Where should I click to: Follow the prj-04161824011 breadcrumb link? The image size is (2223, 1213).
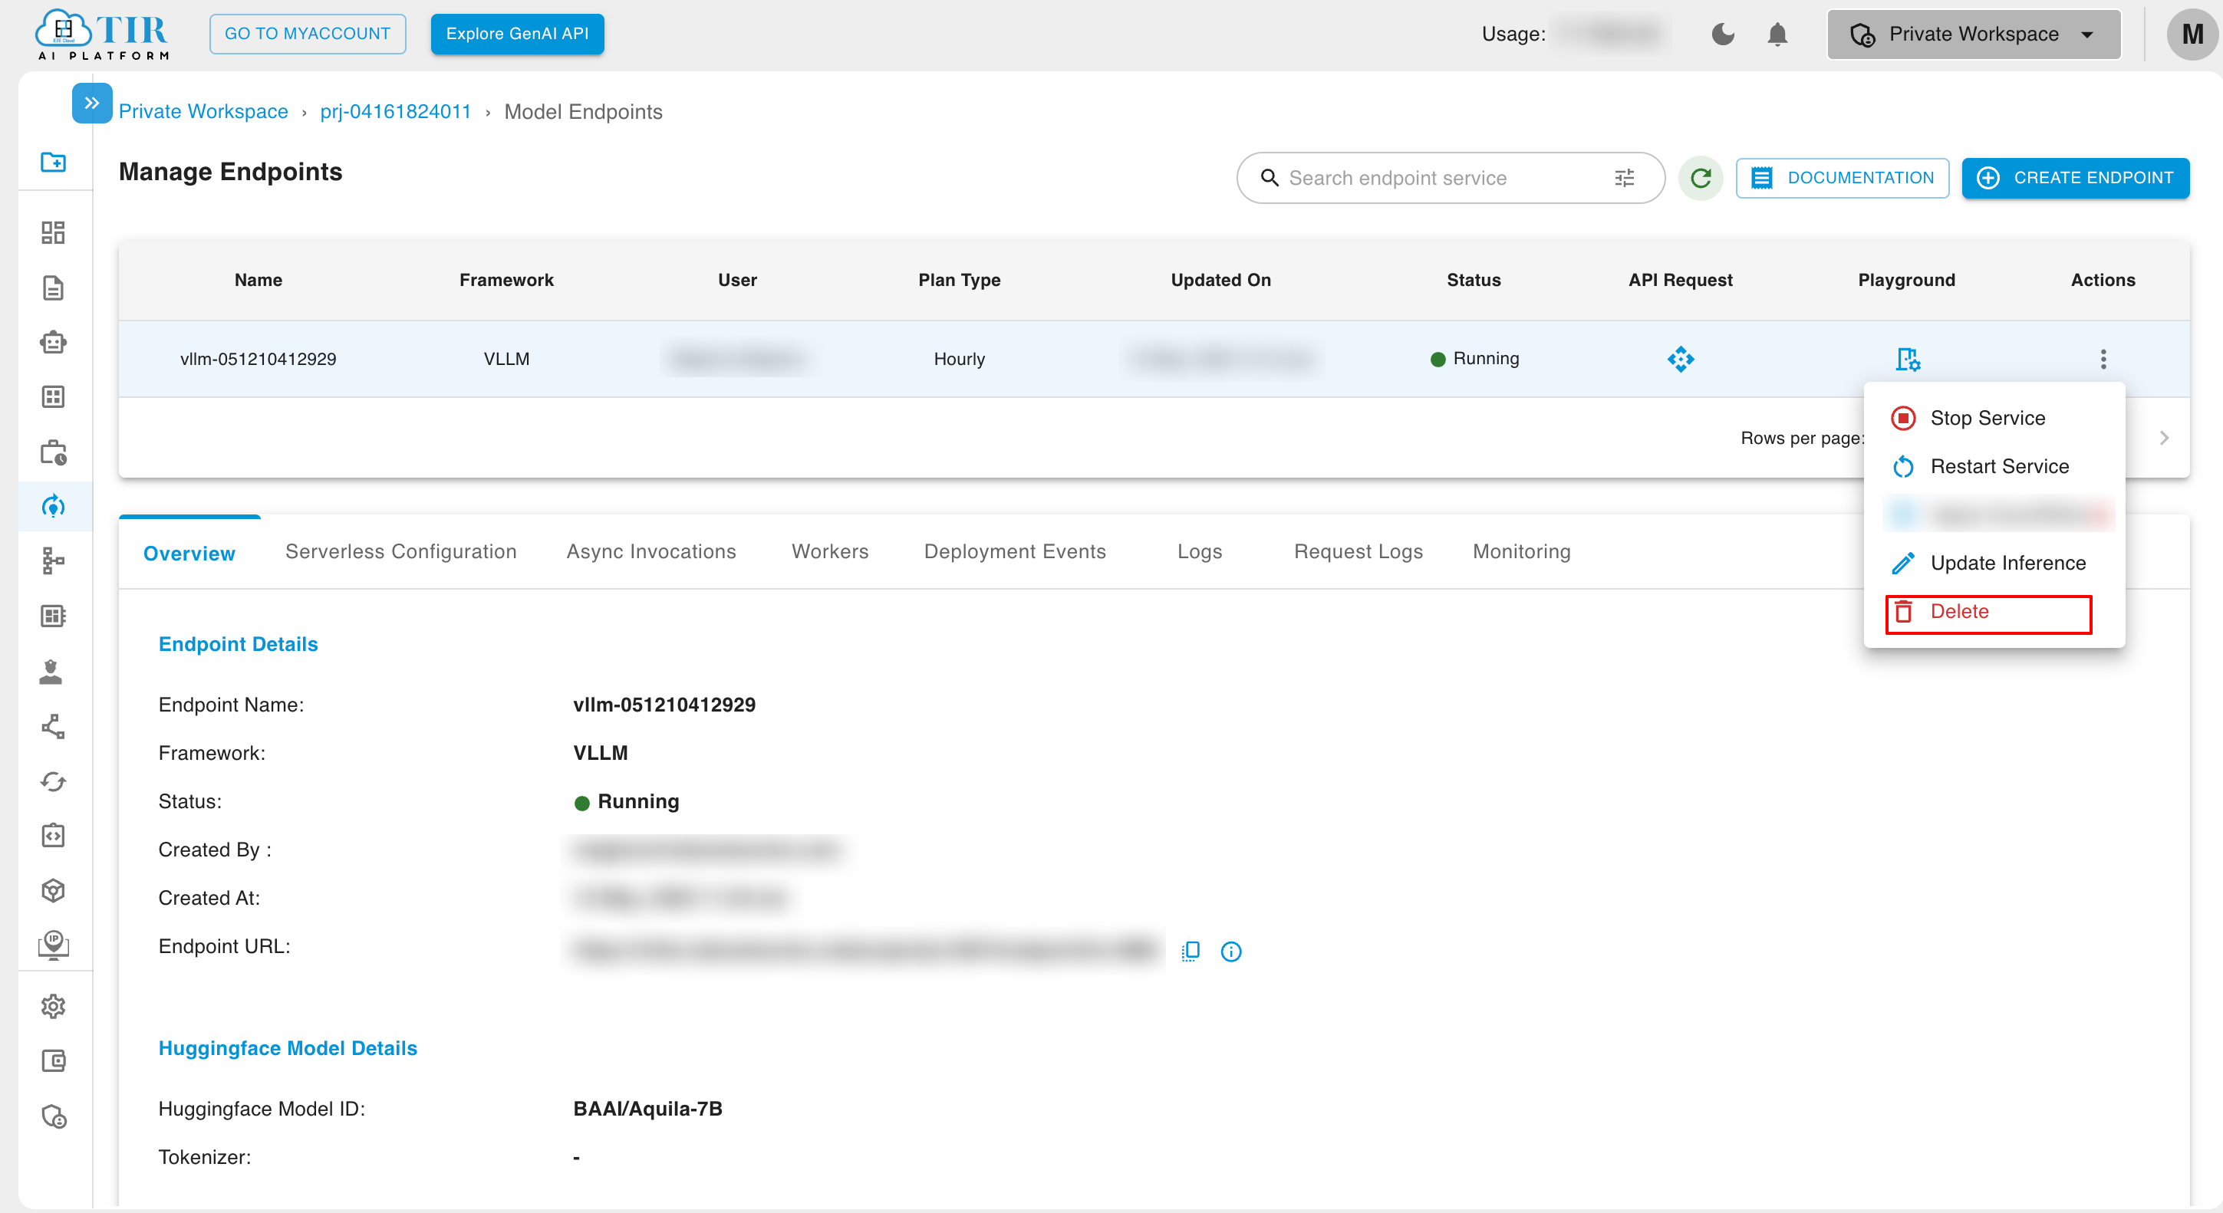click(x=395, y=111)
